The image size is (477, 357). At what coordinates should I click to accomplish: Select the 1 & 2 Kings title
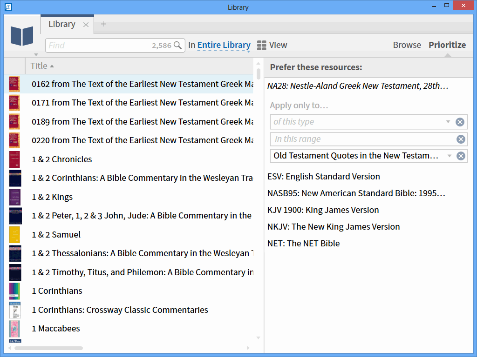(x=52, y=197)
